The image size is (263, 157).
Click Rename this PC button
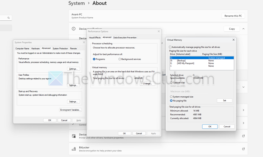click(x=233, y=16)
